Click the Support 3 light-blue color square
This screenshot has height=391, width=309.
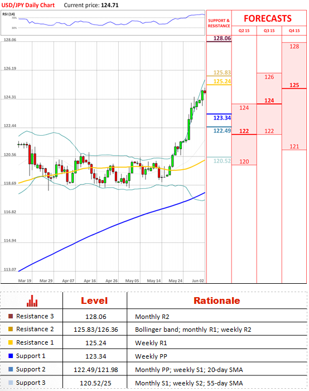tap(11, 383)
